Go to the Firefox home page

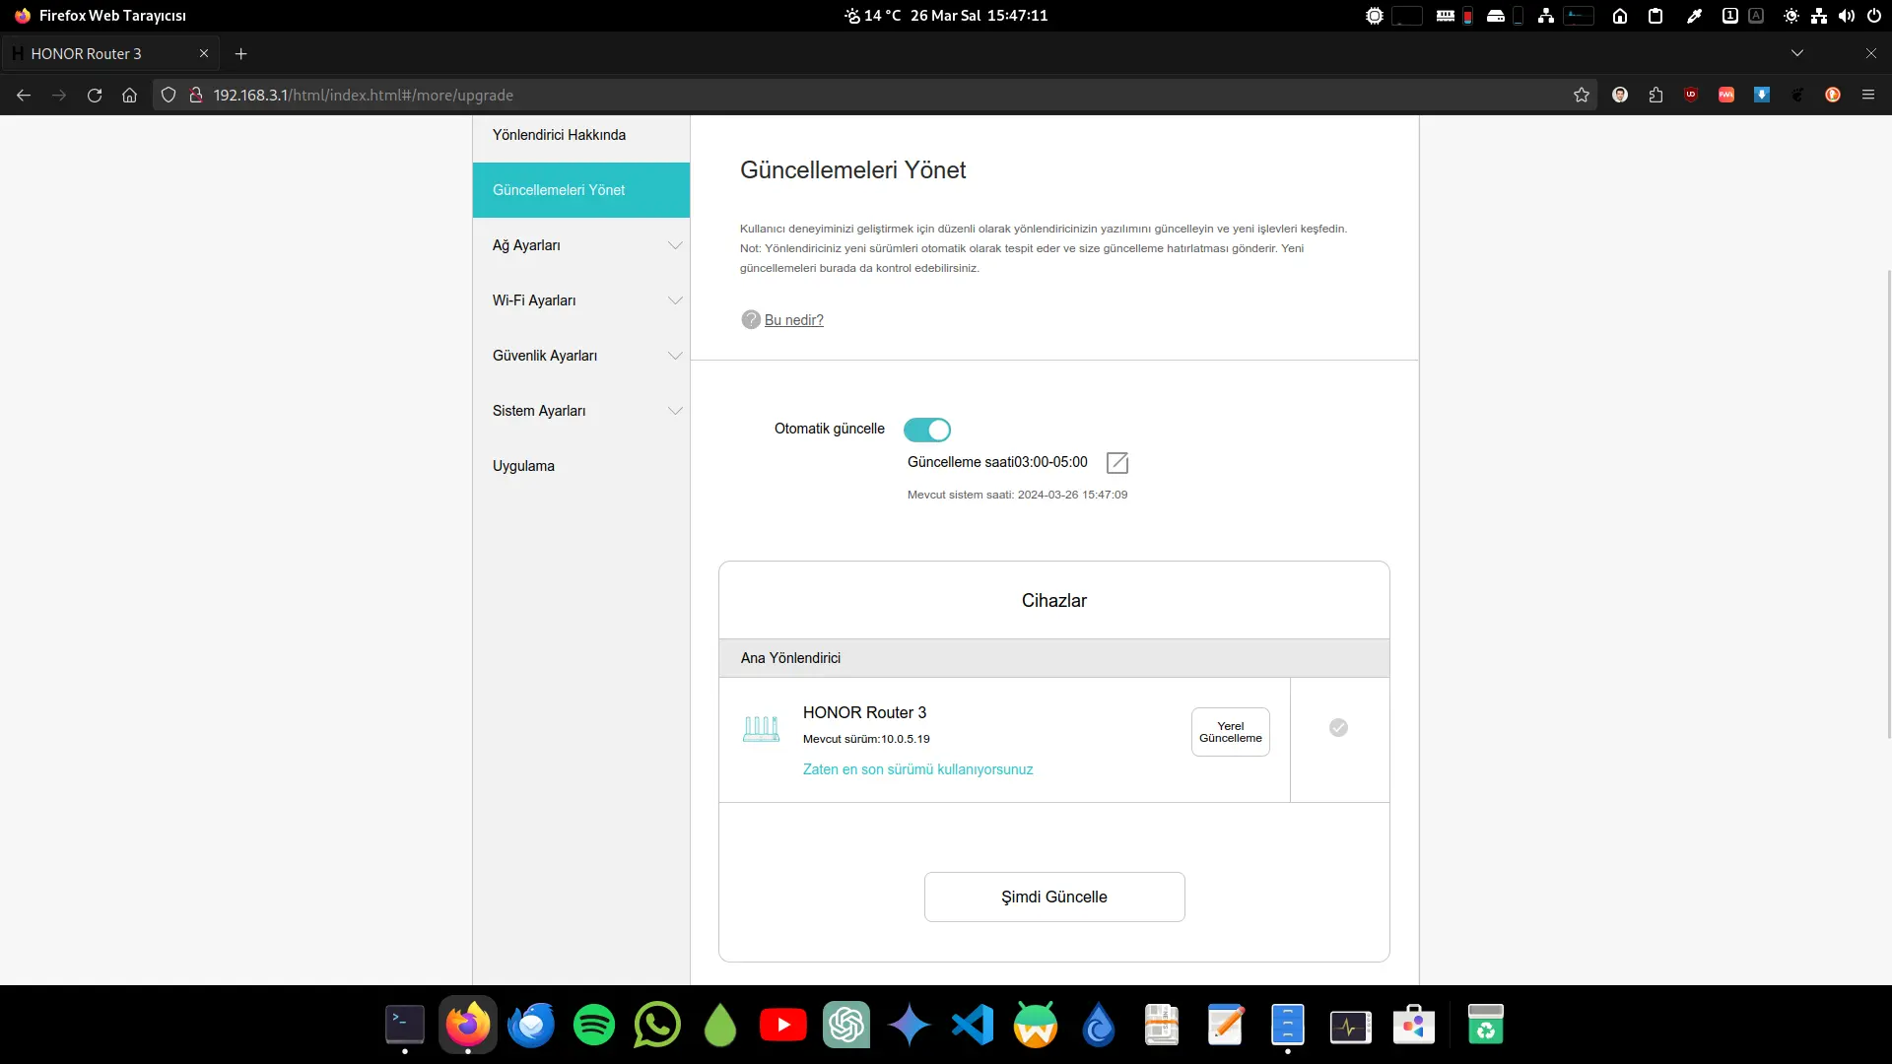pos(129,95)
